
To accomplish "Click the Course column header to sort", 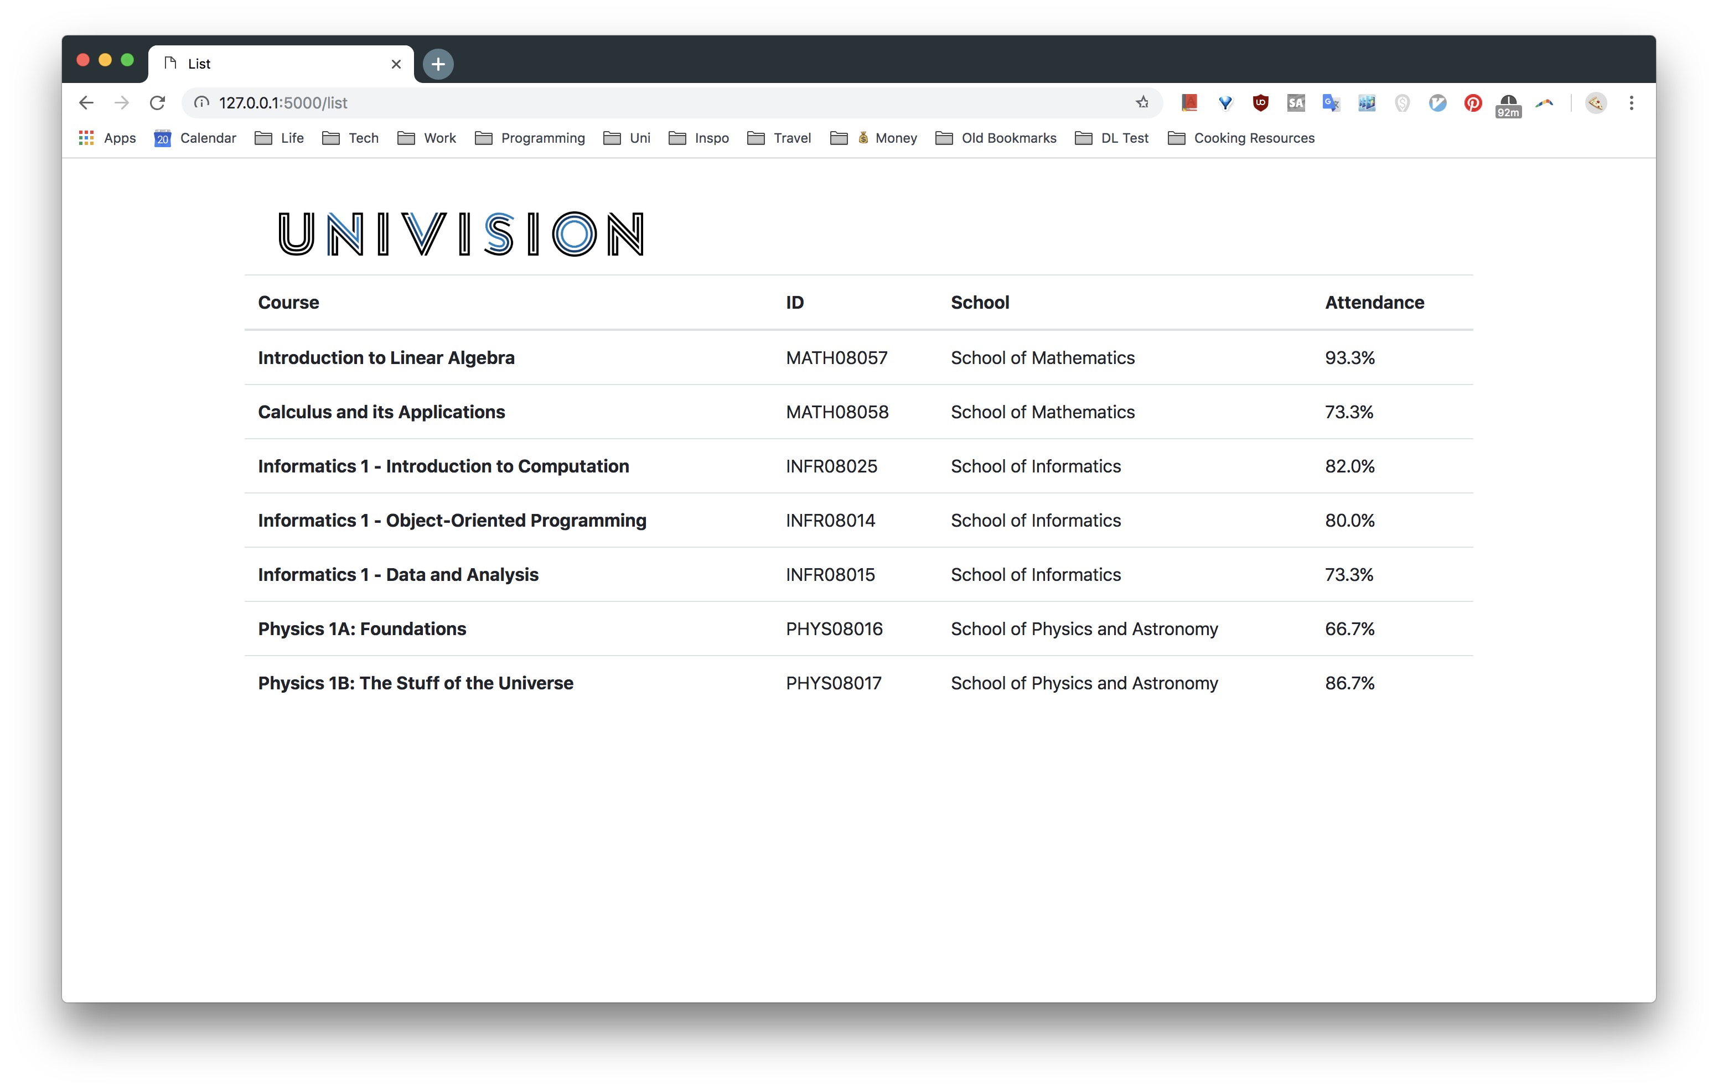I will point(289,302).
